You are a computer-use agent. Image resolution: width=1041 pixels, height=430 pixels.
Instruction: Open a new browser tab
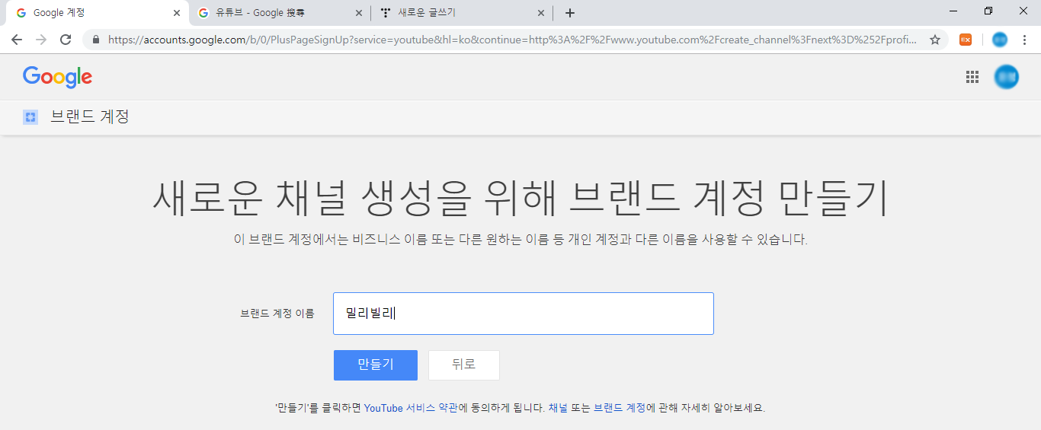coord(570,13)
